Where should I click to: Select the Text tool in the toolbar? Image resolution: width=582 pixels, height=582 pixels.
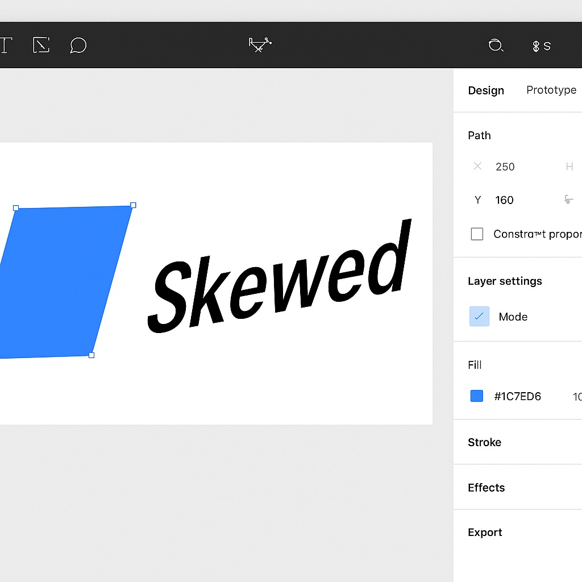point(5,45)
